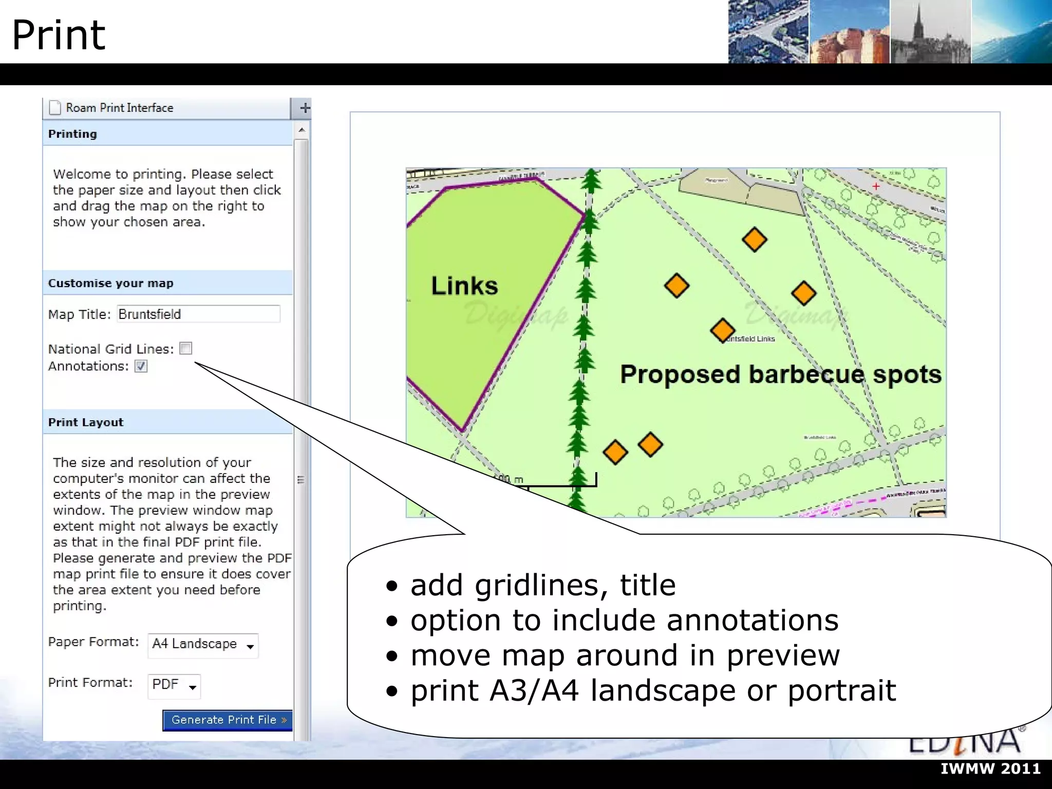The height and width of the screenshot is (789, 1052).
Task: Select the Roam Print Interface tab
Action: (167, 108)
